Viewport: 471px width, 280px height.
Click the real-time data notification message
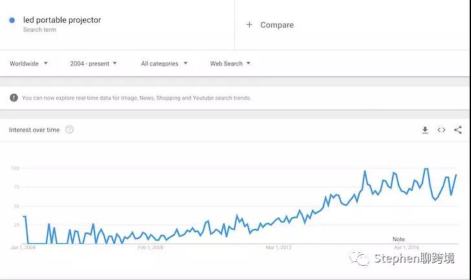click(136, 98)
